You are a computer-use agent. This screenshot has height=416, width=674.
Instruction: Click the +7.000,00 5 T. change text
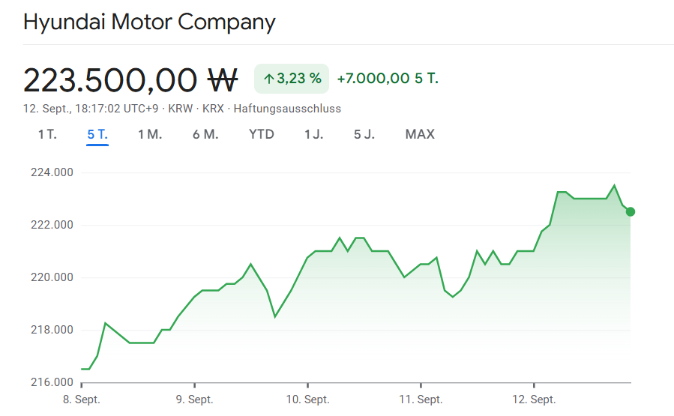click(x=388, y=79)
